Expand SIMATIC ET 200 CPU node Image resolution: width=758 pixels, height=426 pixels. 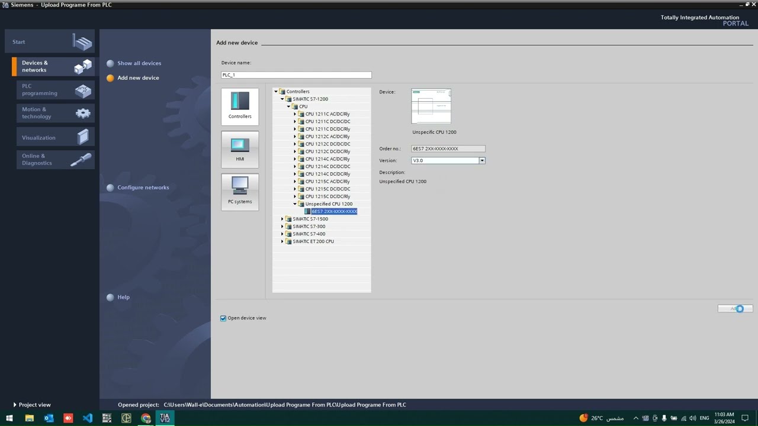(x=282, y=241)
